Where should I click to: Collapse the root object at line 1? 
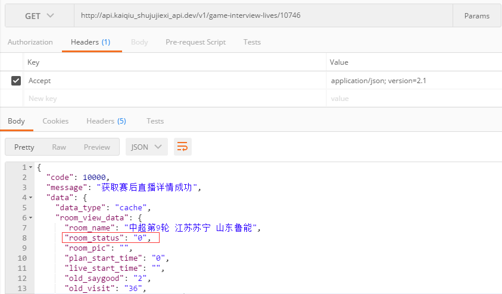click(x=31, y=167)
